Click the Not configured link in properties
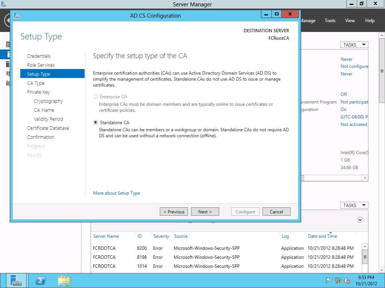 [354, 66]
